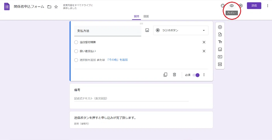The width and height of the screenshot is (272, 140).
Task: Select the 当日受付精算 radio option
Action: (76, 42)
